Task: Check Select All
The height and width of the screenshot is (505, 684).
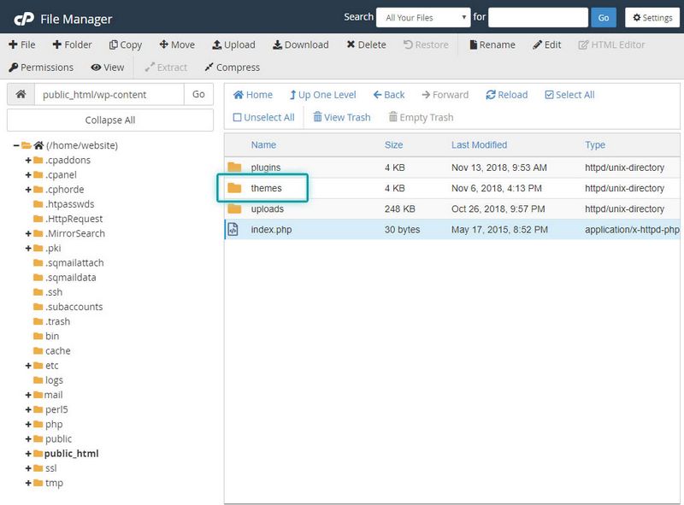Action: tap(569, 95)
